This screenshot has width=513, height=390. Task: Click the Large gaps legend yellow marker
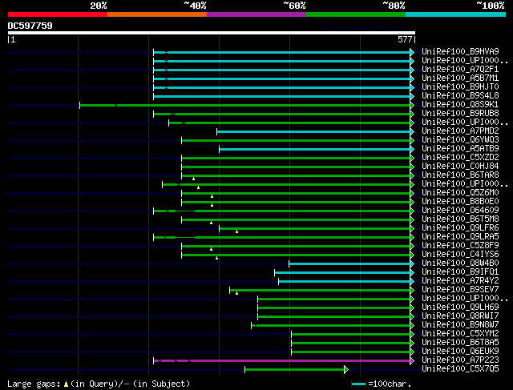tap(66, 384)
